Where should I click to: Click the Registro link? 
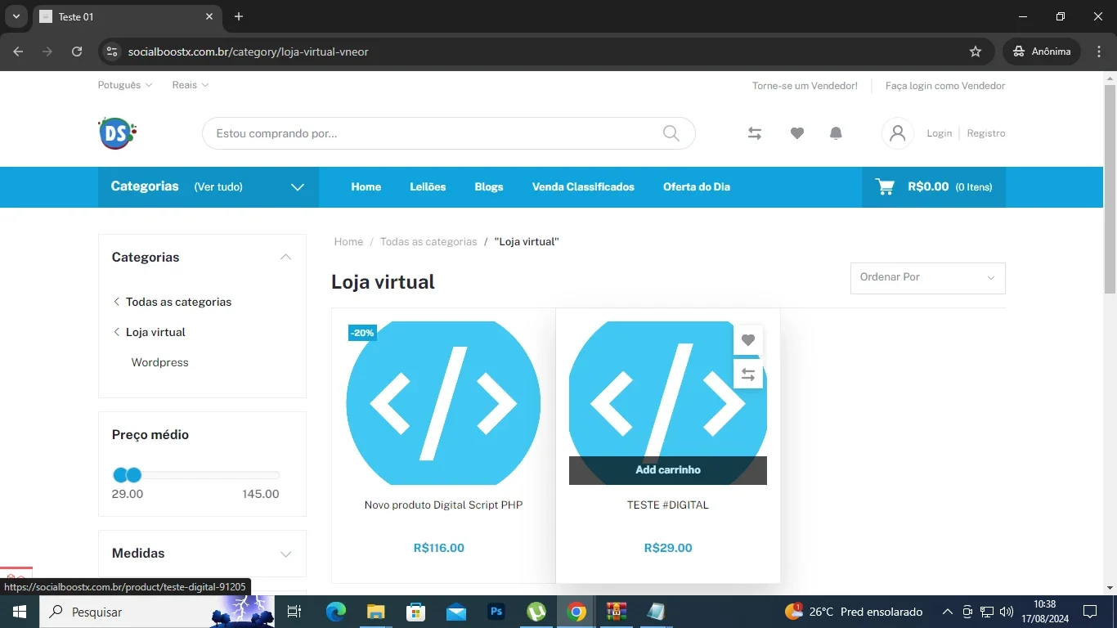(x=986, y=133)
